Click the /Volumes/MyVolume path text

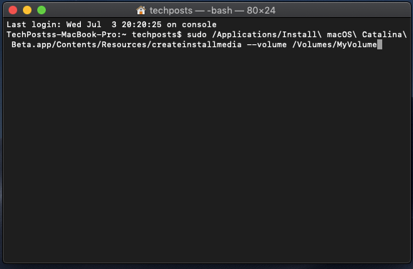(334, 44)
